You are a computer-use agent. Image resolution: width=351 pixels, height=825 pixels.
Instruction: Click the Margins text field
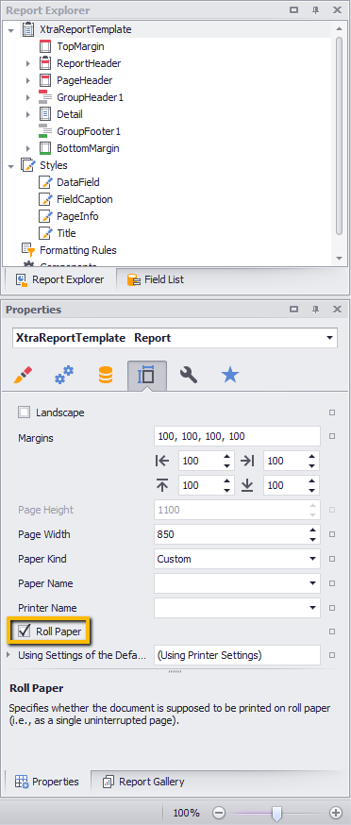237,436
